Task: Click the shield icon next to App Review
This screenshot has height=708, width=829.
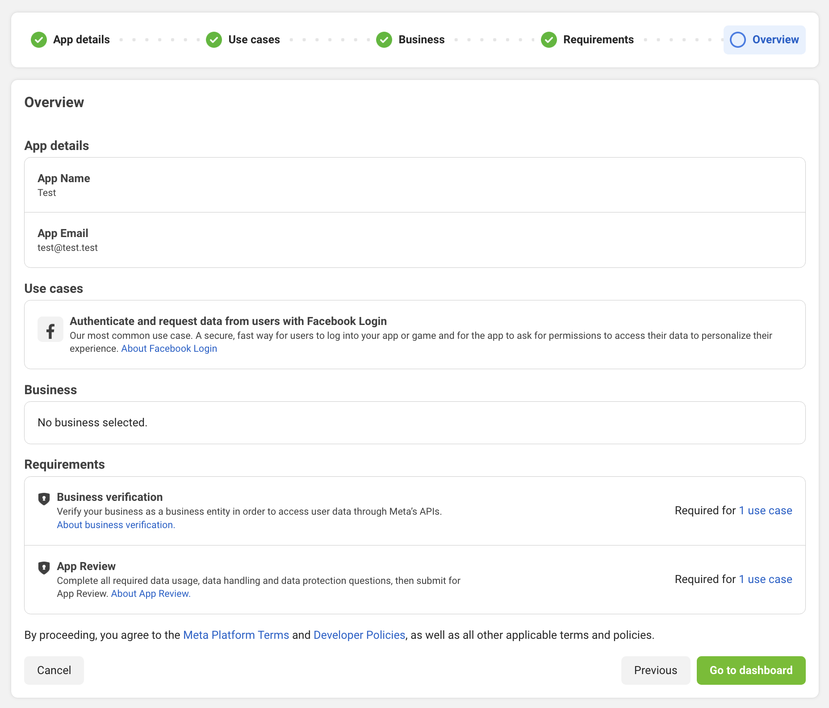Action: 44,568
